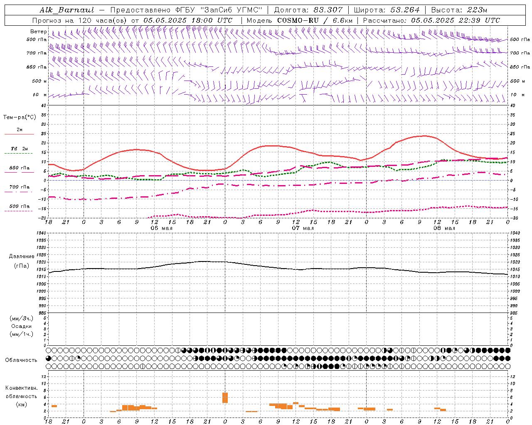The height and width of the screenshot is (425, 532).
Task: Click the Конвективн. panel label
Action: [21, 388]
